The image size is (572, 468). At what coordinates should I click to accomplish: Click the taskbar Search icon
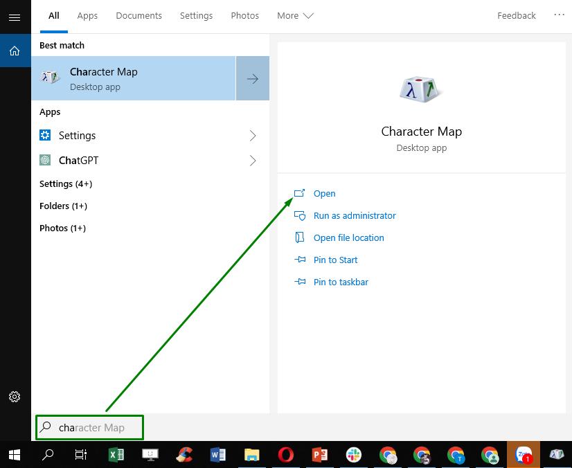(47, 455)
